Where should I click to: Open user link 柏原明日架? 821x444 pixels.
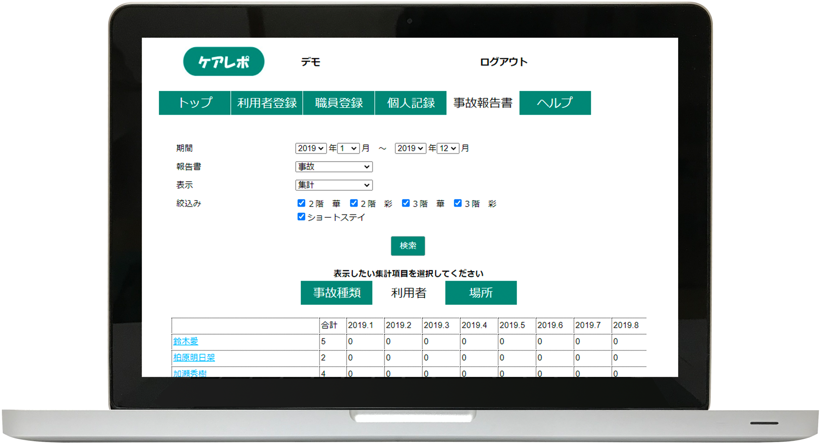[194, 357]
